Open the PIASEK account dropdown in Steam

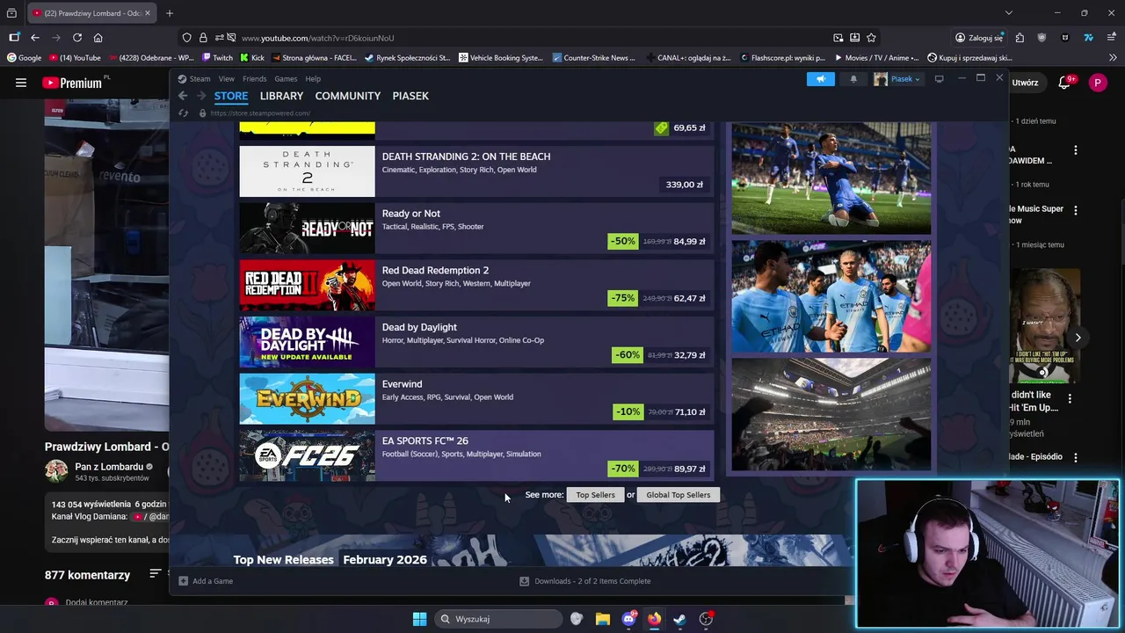click(897, 79)
